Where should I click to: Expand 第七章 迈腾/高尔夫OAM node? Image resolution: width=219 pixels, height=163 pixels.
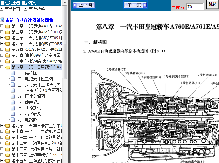[x=2, y=61]
